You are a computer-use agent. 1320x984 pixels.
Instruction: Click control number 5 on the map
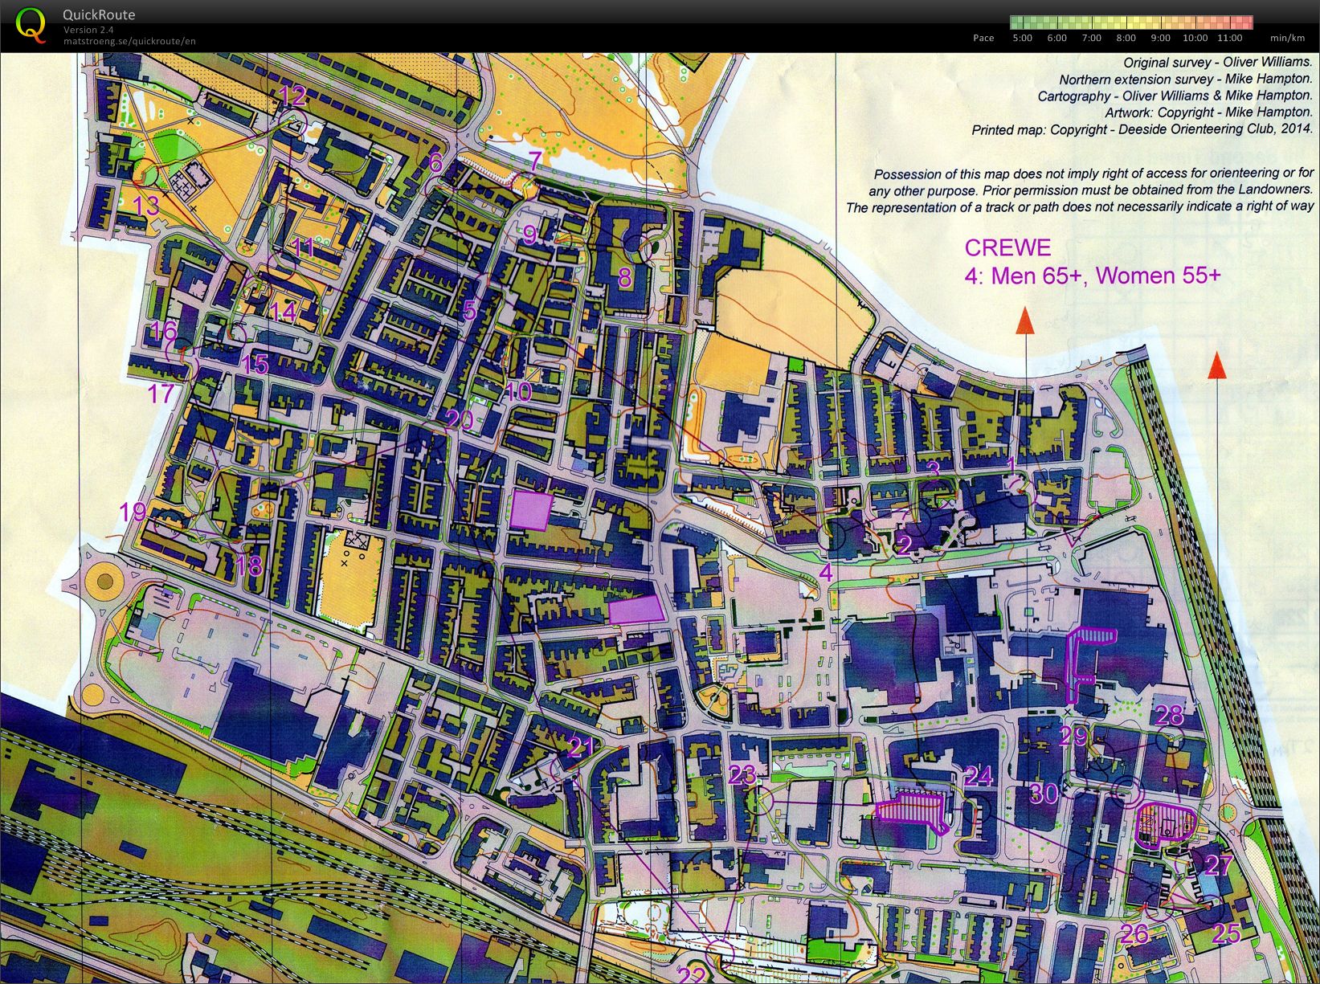pyautogui.click(x=470, y=310)
